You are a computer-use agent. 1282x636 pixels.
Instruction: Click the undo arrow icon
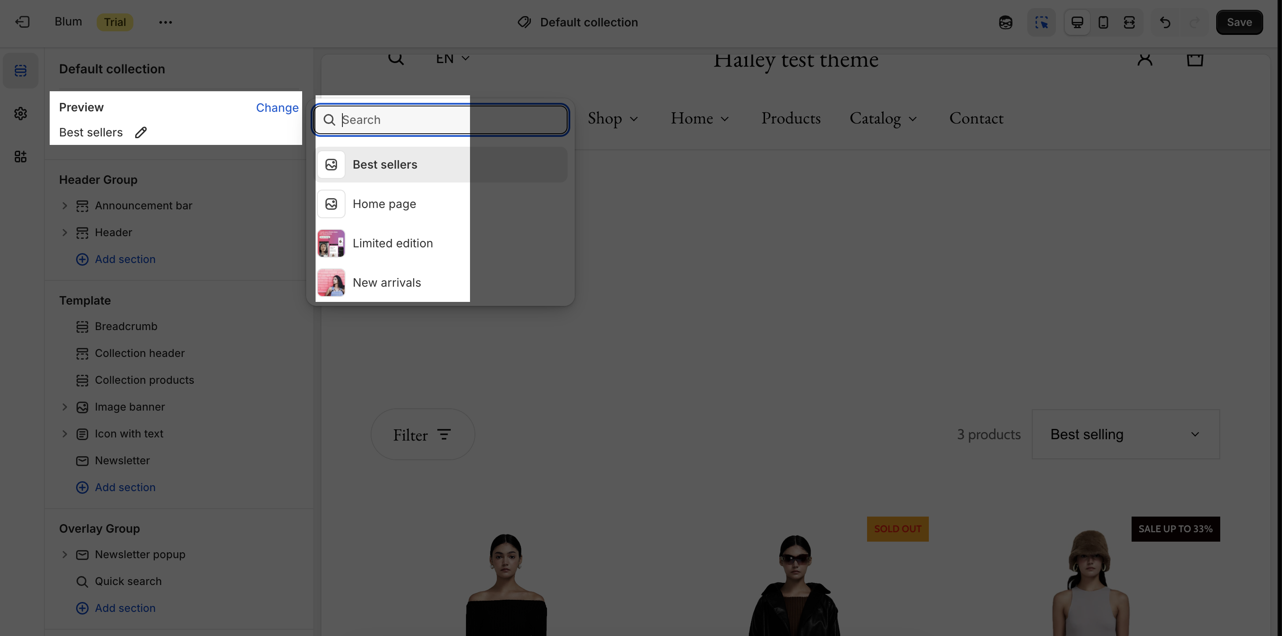[1165, 22]
